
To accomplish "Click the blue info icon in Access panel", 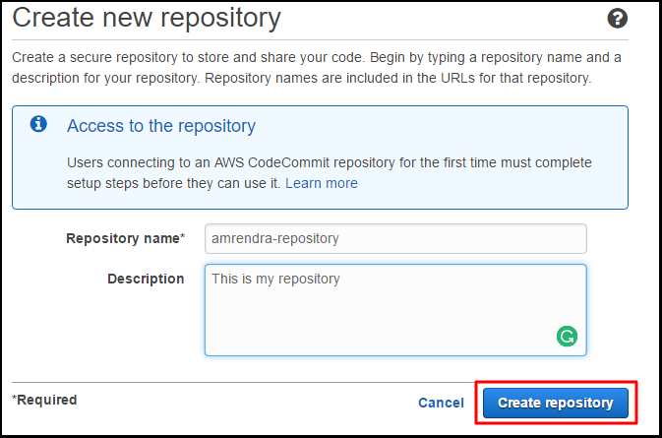I will pyautogui.click(x=38, y=124).
